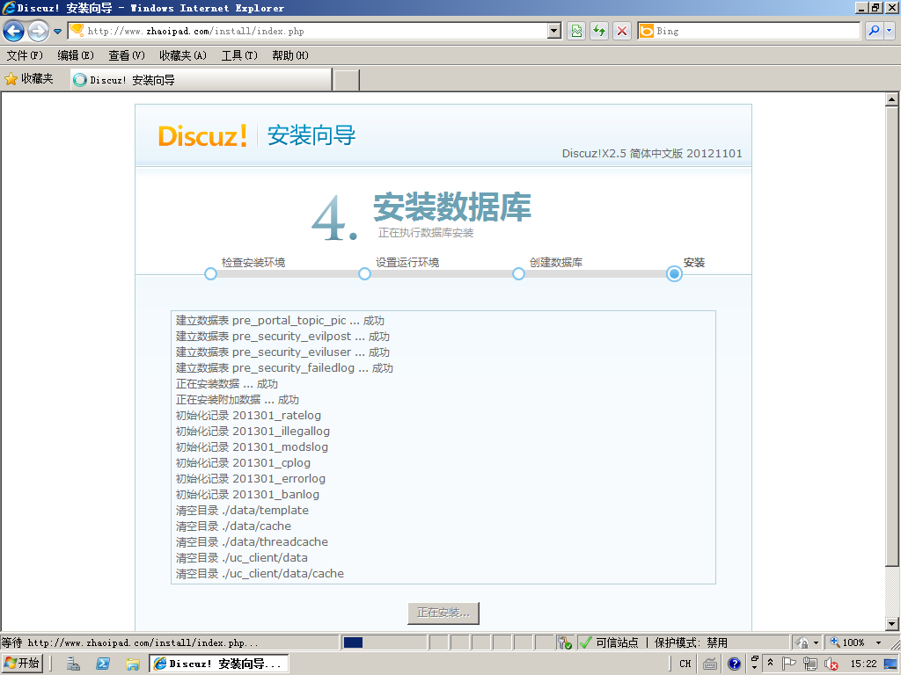Screen dimensions: 901x675
Task: Click the Discuz! 安装向导 taskbar button
Action: pyautogui.click(x=219, y=664)
